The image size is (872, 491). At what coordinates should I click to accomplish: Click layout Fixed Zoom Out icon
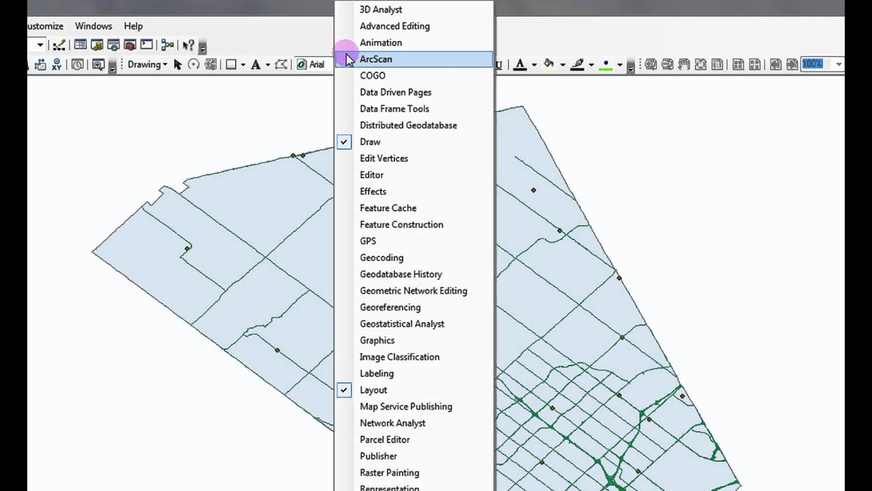point(755,64)
